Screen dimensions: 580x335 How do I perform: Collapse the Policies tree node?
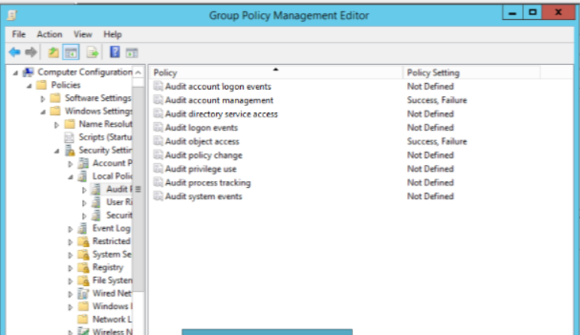[29, 86]
